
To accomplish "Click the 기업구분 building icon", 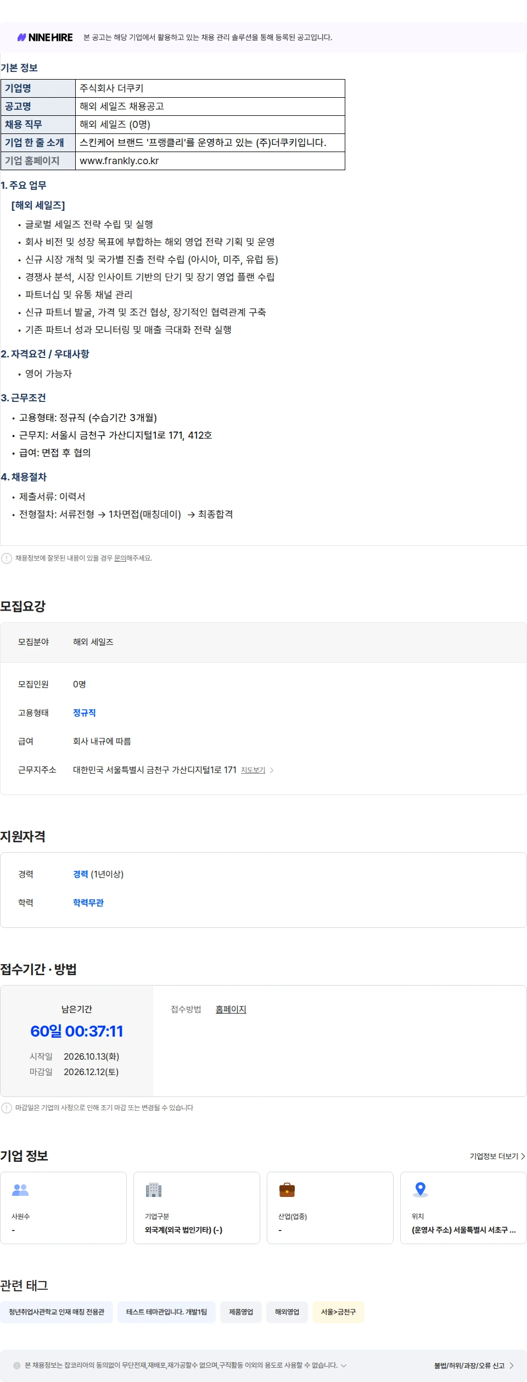I will (x=154, y=1190).
